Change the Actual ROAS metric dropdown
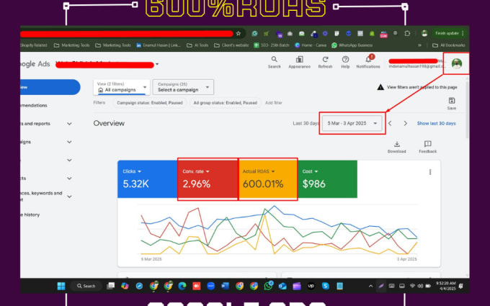This screenshot has width=490, height=306. [x=259, y=171]
